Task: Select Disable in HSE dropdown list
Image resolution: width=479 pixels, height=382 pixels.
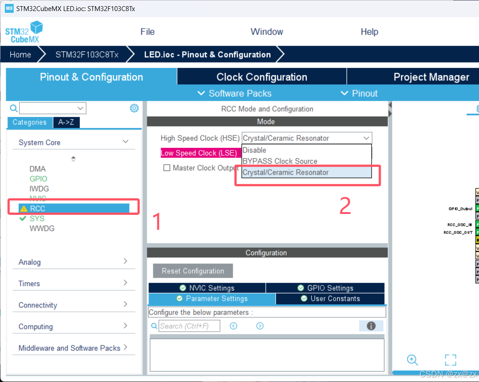Action: point(307,150)
